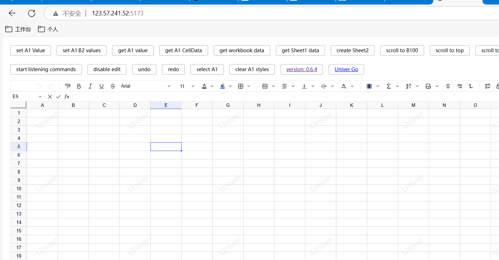Image resolution: width=499 pixels, height=260 pixels.
Task: Click the blue table grid toolbar icon
Action: pos(369,86)
